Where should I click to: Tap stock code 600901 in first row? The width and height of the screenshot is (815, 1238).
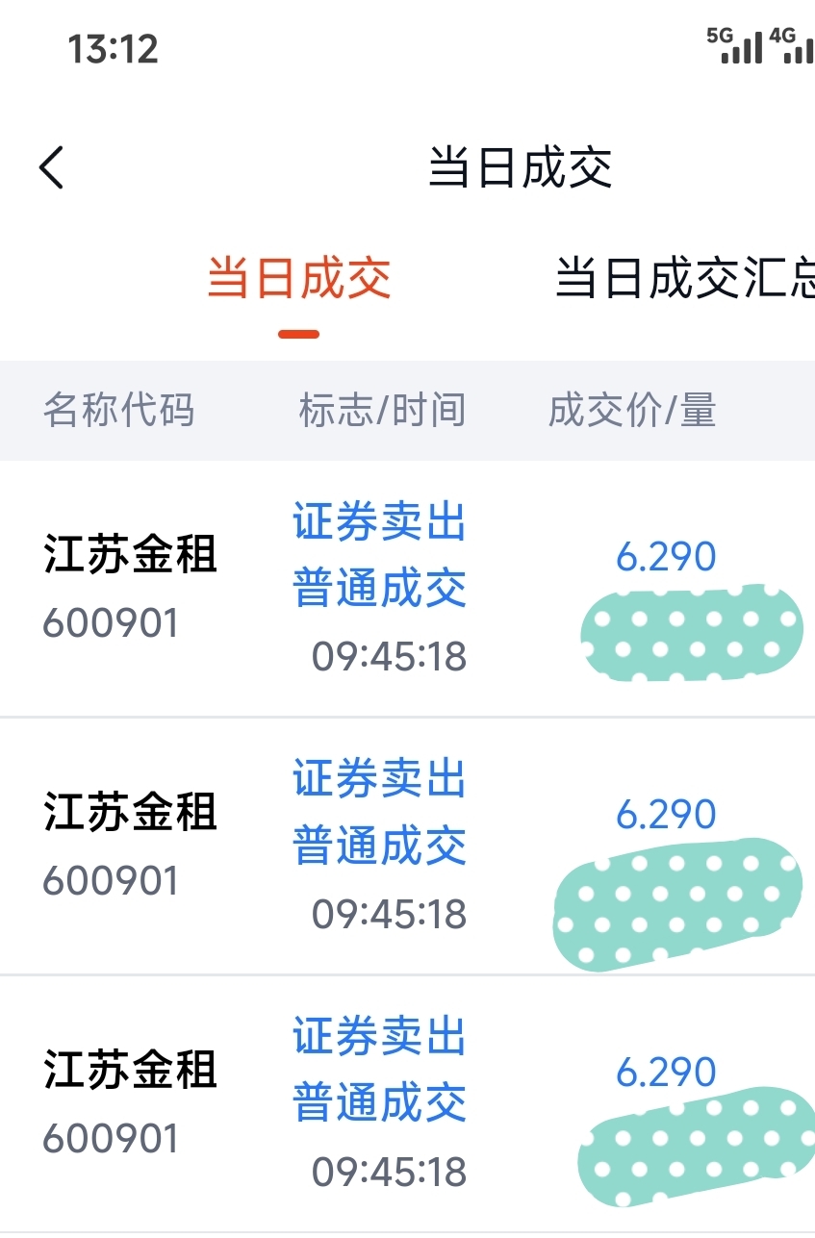(x=111, y=623)
